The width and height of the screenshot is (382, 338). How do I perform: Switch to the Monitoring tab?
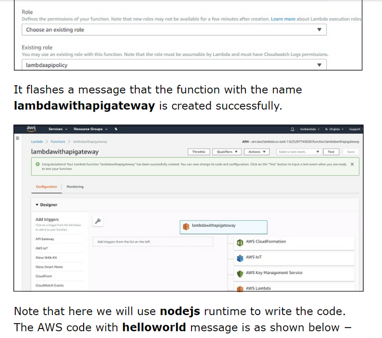click(x=75, y=186)
